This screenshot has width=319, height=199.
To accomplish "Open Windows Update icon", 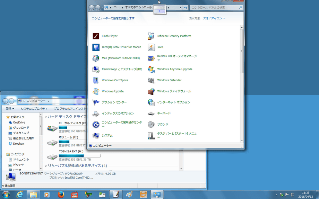I will [96, 91].
